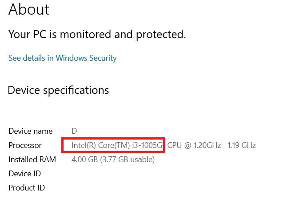Click the word 'Security' in the blue link

click(x=103, y=58)
